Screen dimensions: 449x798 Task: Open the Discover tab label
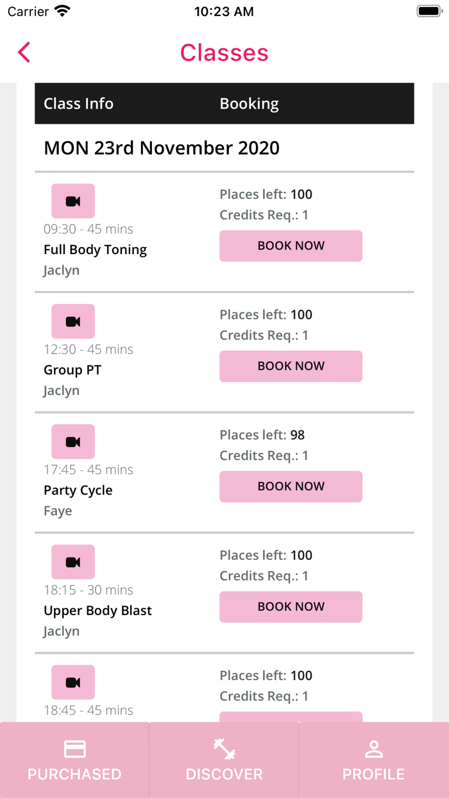[x=224, y=774]
